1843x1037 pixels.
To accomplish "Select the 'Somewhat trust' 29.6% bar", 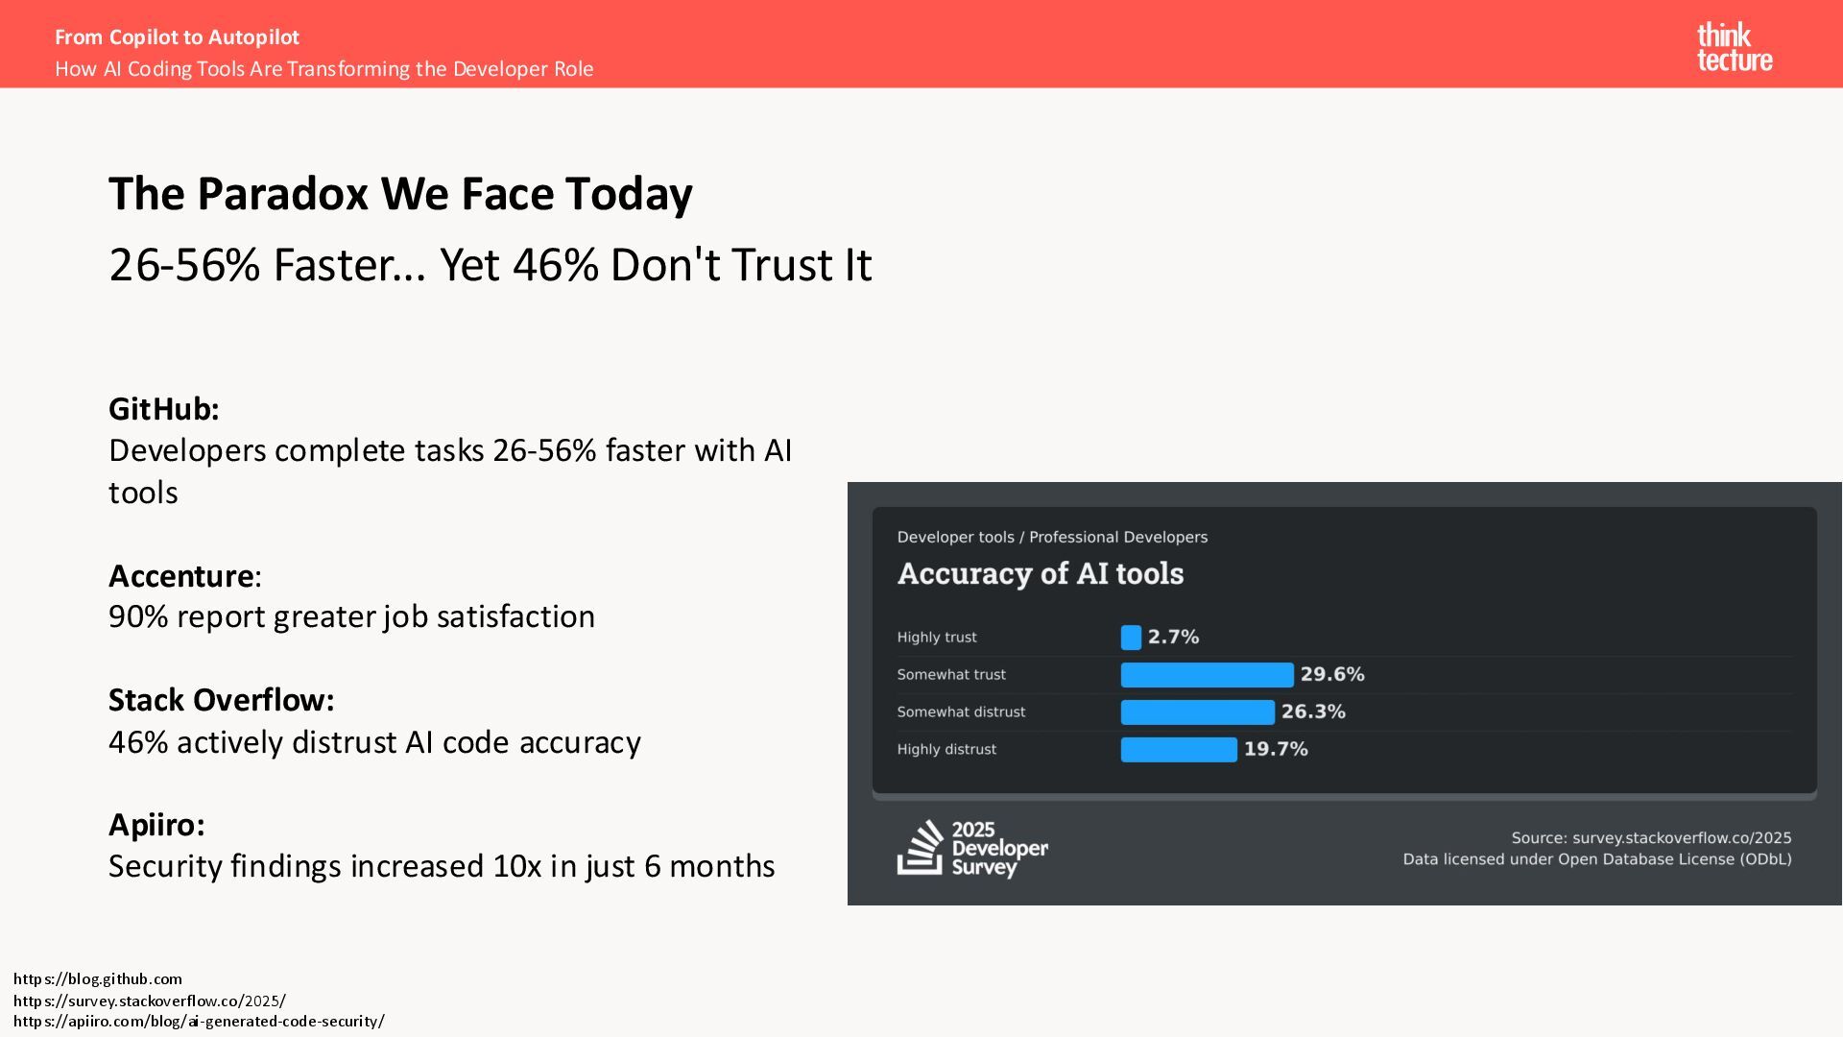I will point(1207,675).
